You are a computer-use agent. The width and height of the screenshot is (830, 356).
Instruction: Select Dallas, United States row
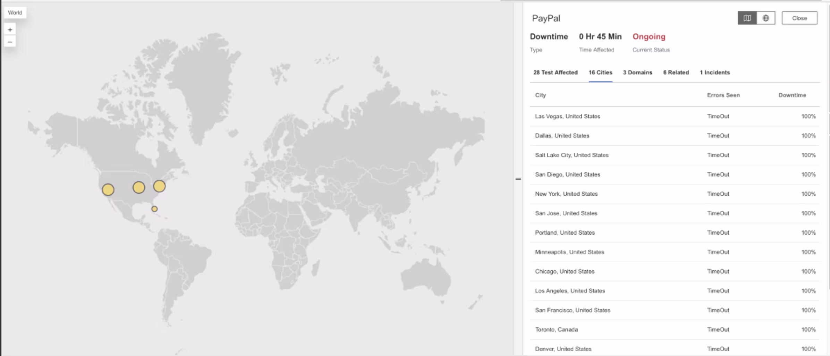point(675,136)
